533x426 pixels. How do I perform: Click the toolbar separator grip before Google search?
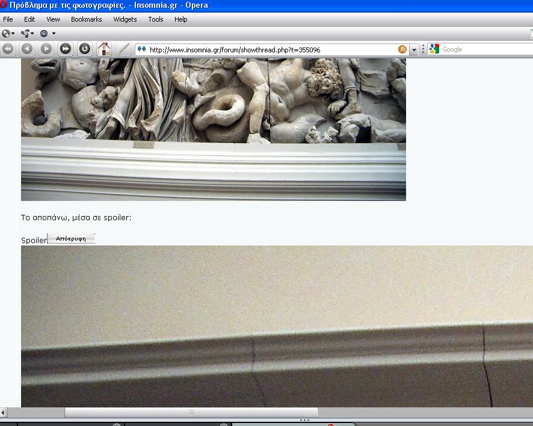[x=423, y=49]
